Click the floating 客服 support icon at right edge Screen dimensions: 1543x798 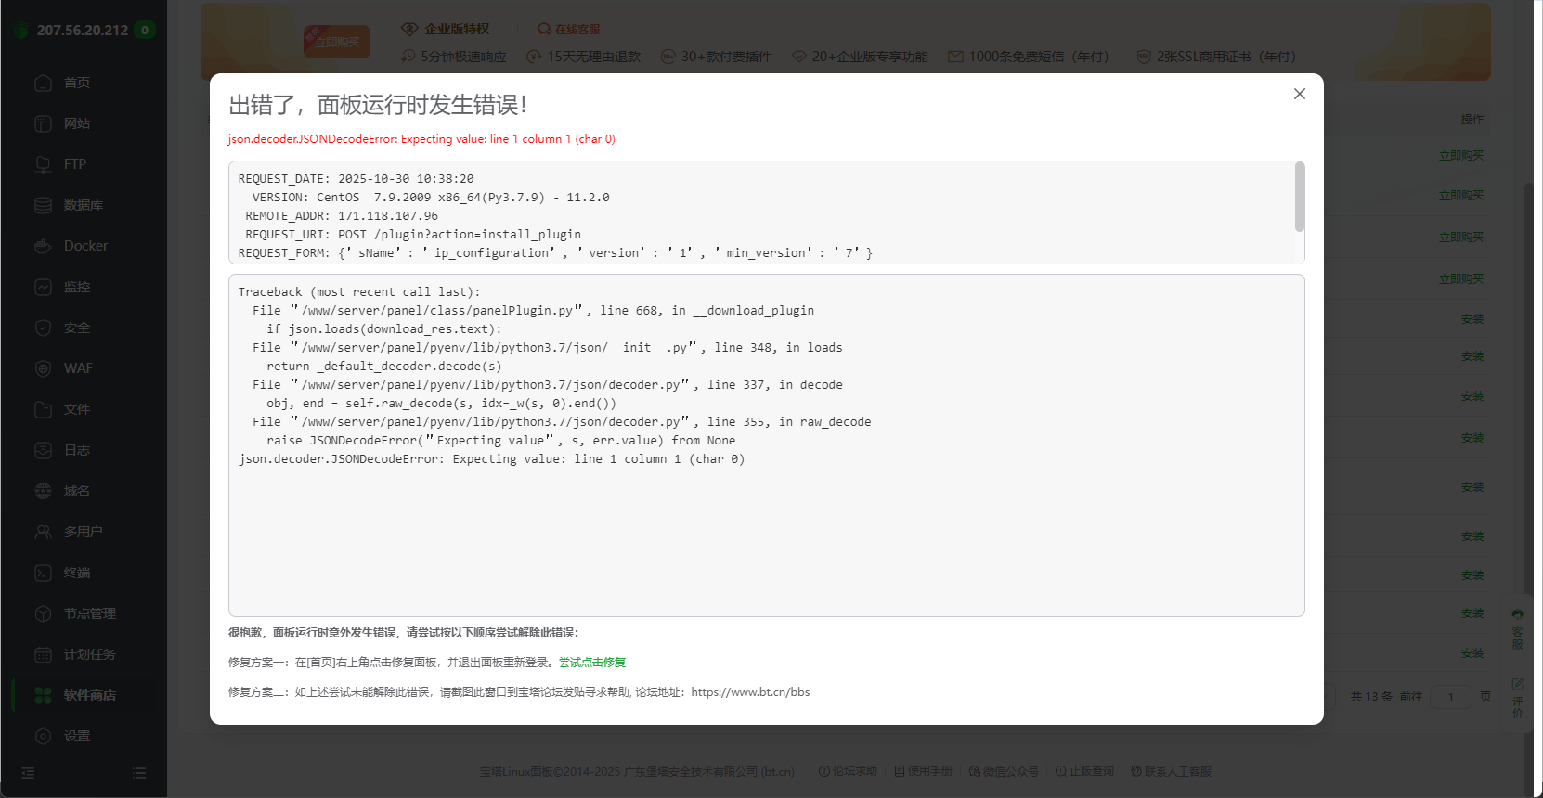pos(1517,628)
